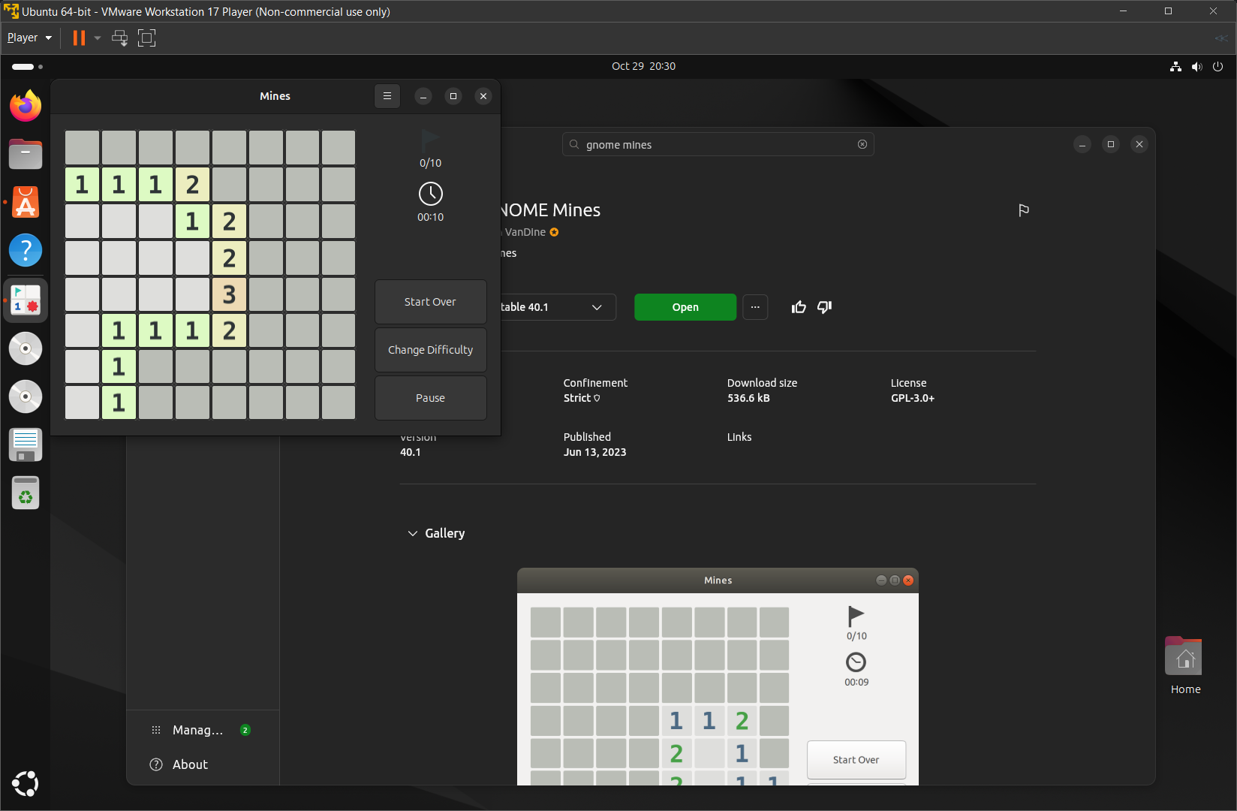Click the Mines app icon in dock
The width and height of the screenshot is (1237, 811).
click(26, 300)
